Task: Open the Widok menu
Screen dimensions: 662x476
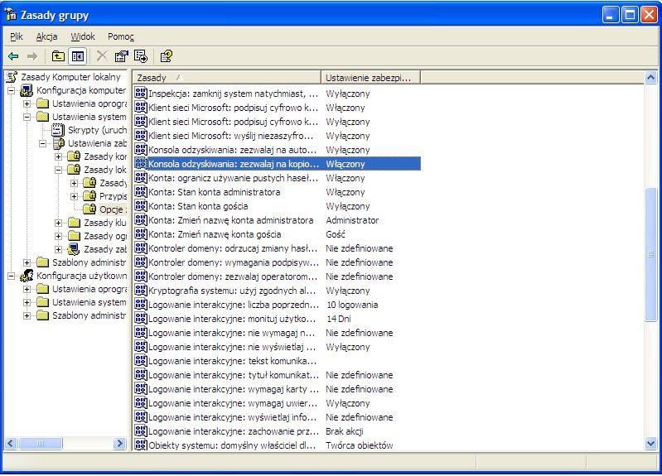Action: click(83, 36)
